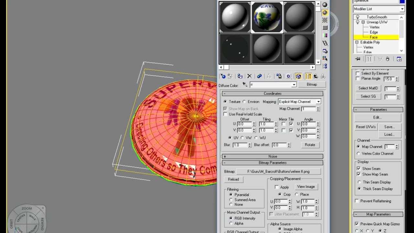This screenshot has width=414, height=233.
Task: Select the TurboSmooth modifier in the stack
Action: pyautogui.click(x=377, y=17)
